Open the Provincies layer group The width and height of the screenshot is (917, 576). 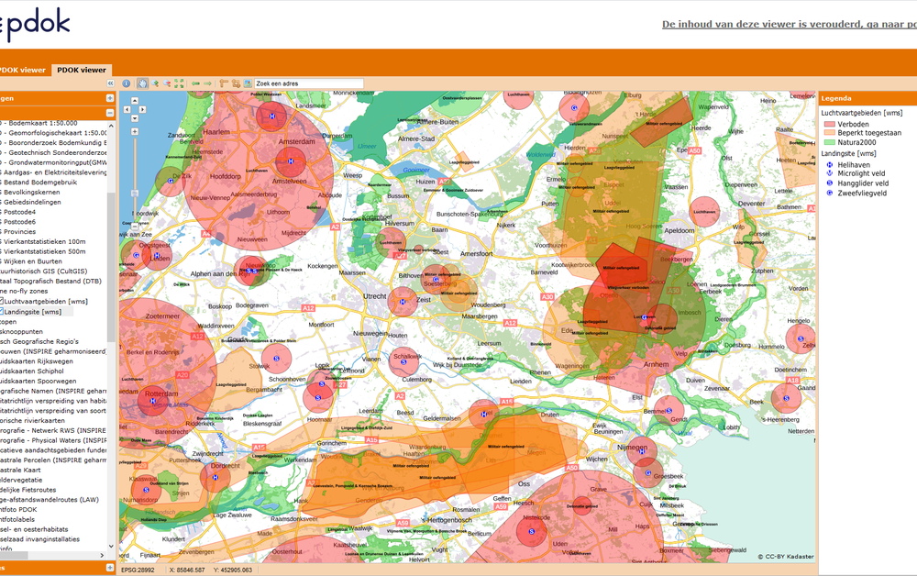click(x=18, y=231)
